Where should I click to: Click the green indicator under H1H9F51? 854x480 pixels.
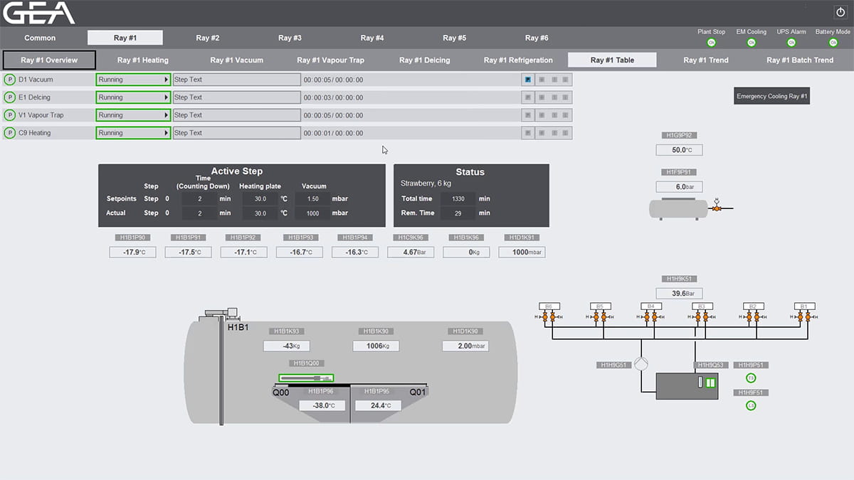751,405
